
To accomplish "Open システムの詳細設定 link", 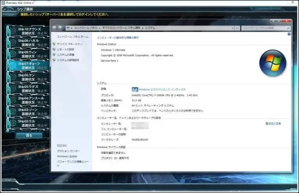I will coord(68,60).
